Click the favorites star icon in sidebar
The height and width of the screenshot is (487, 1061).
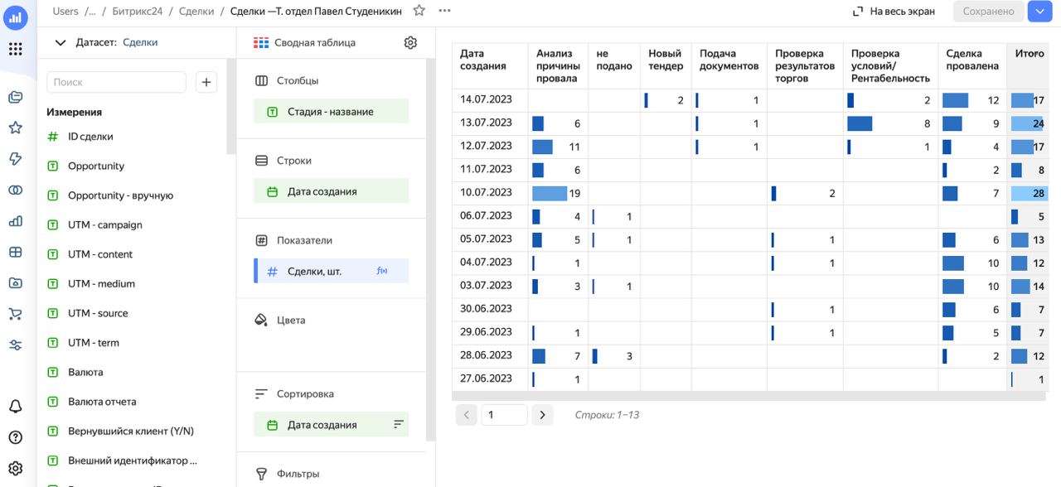click(x=15, y=128)
